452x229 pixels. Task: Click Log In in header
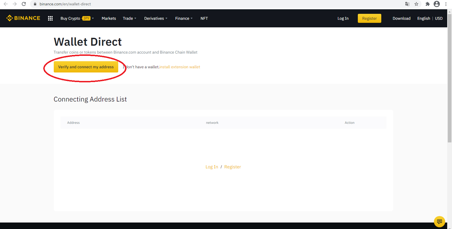[x=343, y=18]
